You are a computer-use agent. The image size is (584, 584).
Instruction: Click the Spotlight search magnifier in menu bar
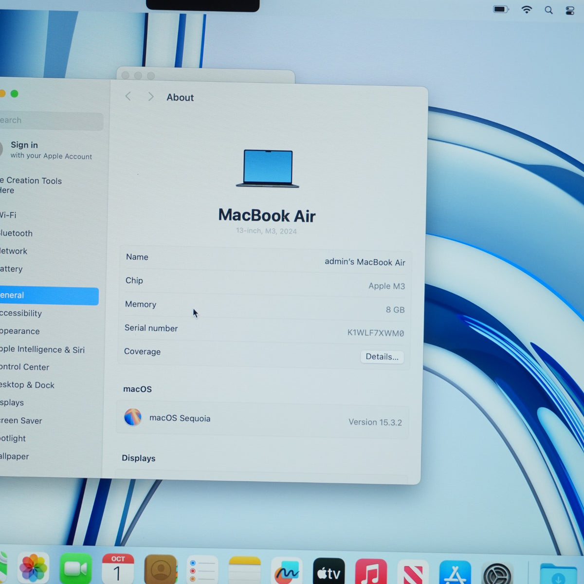tap(548, 10)
